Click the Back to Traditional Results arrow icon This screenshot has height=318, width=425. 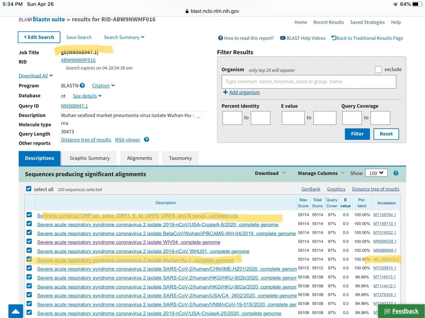[x=334, y=38]
